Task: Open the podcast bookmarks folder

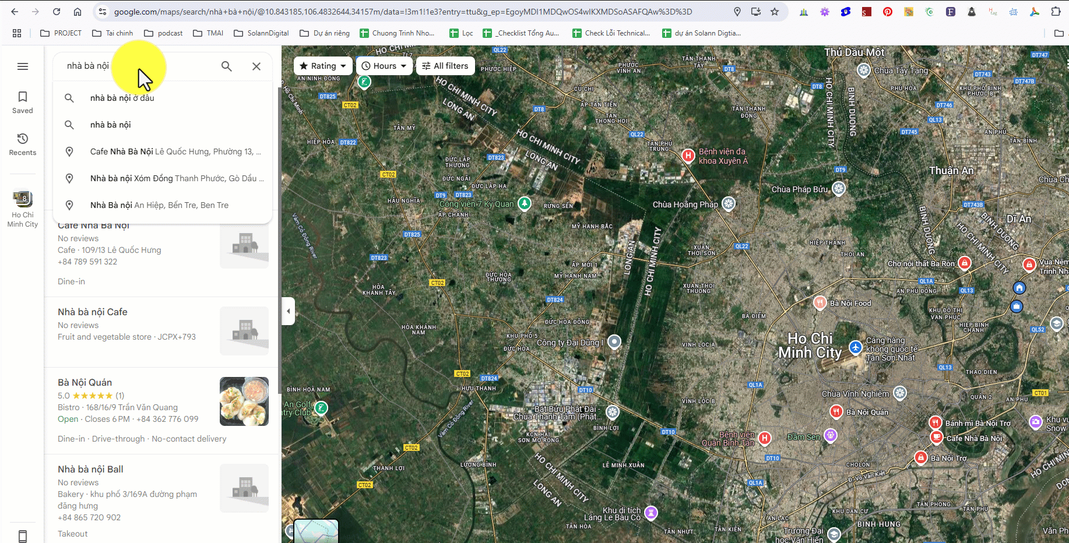Action: pos(163,33)
